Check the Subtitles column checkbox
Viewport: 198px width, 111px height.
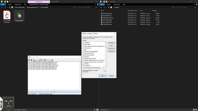(84, 43)
